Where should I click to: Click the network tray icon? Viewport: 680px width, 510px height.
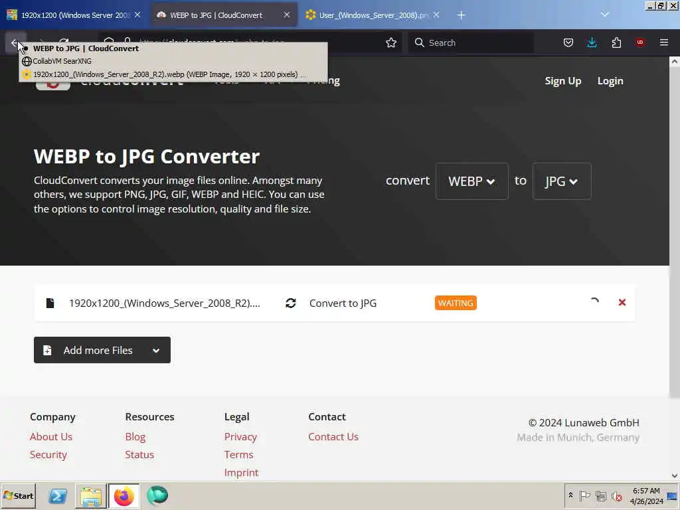tap(600, 495)
